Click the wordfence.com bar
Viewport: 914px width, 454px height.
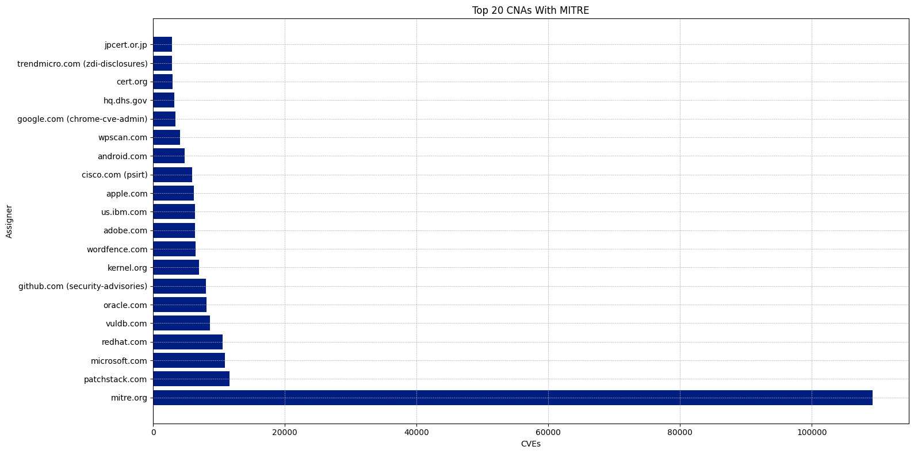pos(174,249)
